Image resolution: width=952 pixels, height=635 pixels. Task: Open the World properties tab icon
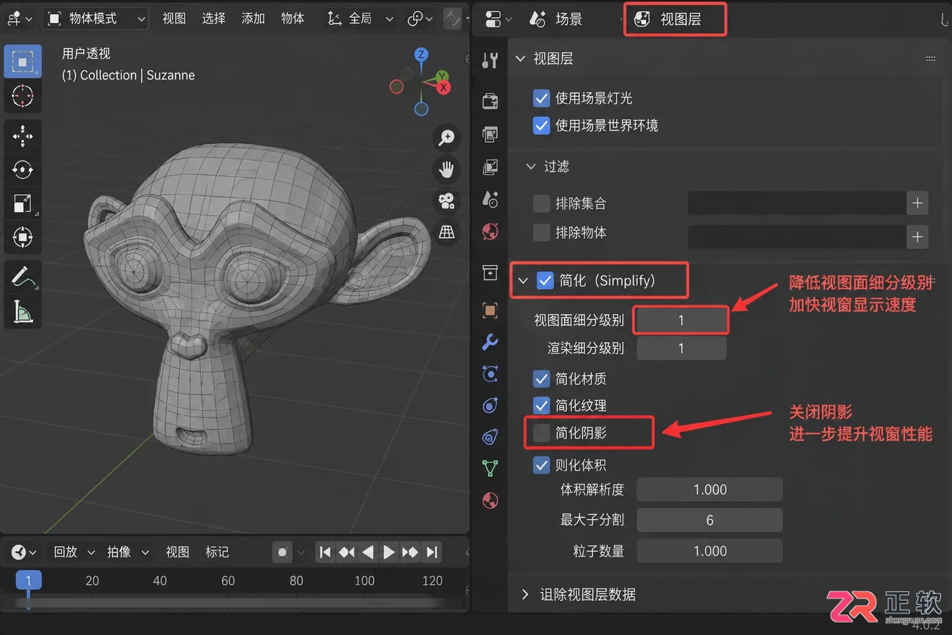tap(490, 232)
